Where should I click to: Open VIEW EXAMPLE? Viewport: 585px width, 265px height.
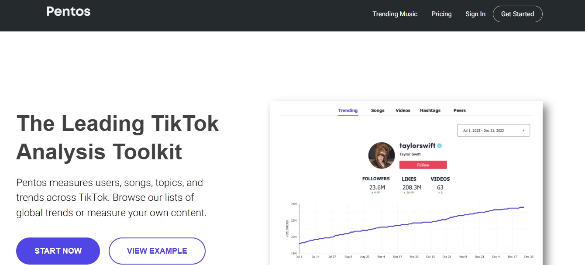pos(157,251)
